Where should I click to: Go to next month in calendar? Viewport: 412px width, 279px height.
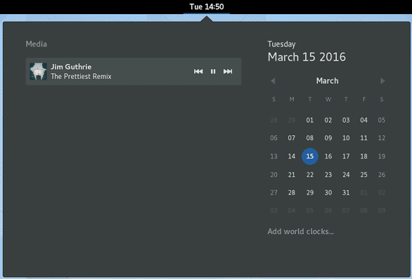[382, 81]
